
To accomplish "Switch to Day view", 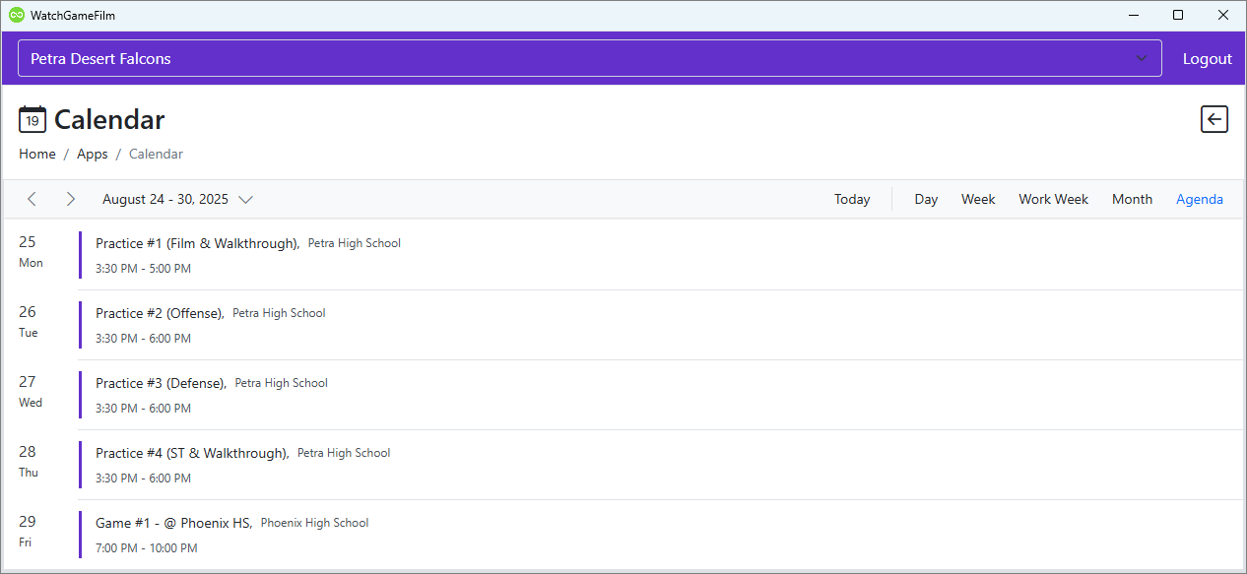I will [x=925, y=199].
